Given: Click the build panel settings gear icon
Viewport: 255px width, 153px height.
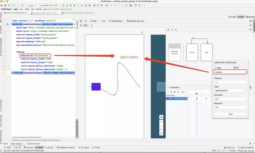Looking at the screenshot, I should [250, 143].
